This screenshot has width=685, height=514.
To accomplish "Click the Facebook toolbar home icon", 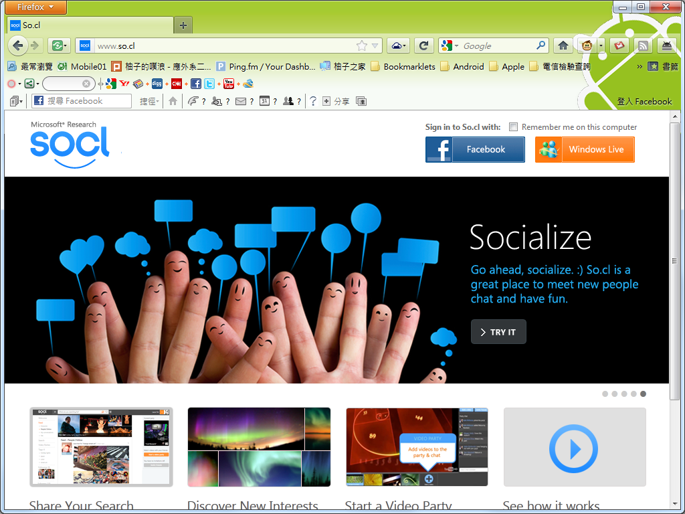I will [x=173, y=101].
